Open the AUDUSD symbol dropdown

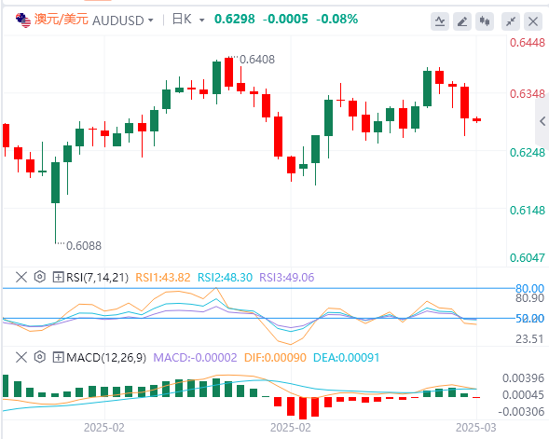(151, 21)
